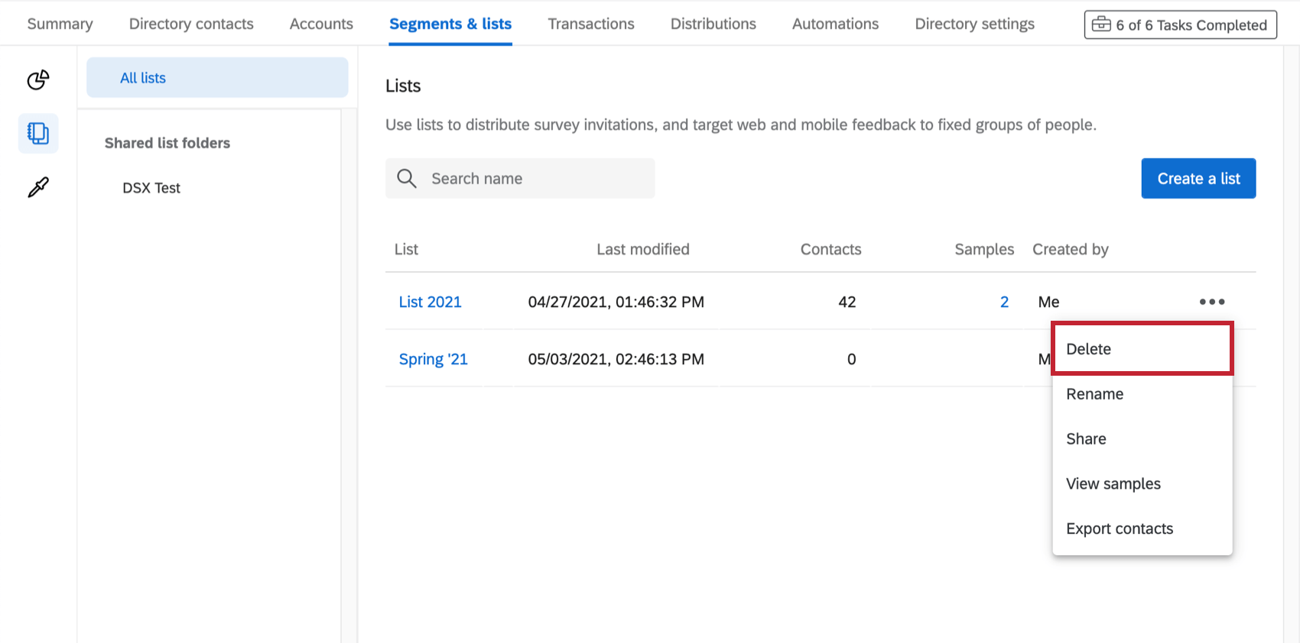Open the directory segments pie chart icon
1300x643 pixels.
point(38,79)
